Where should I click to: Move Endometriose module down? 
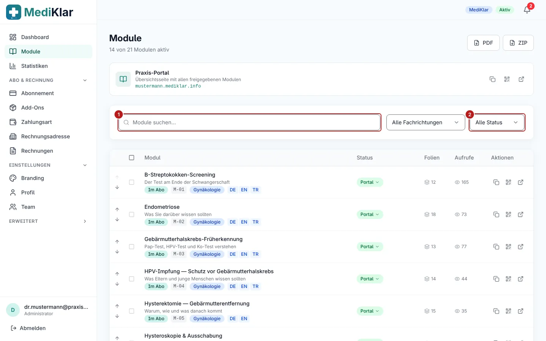point(117,219)
